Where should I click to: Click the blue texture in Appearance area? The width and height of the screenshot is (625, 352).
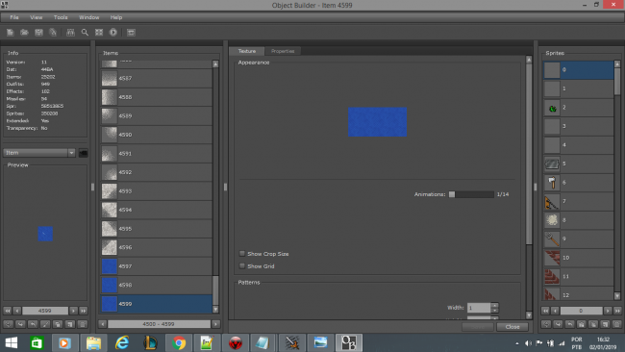click(x=378, y=122)
